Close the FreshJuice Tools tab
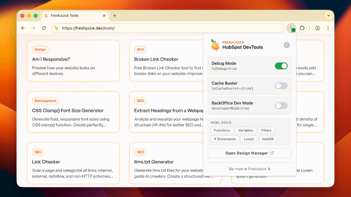The height and width of the screenshot is (197, 351). (104, 16)
